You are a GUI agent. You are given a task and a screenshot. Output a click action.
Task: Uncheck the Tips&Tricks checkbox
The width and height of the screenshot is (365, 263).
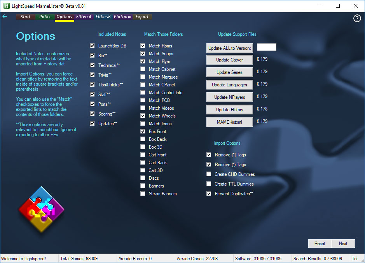point(93,84)
